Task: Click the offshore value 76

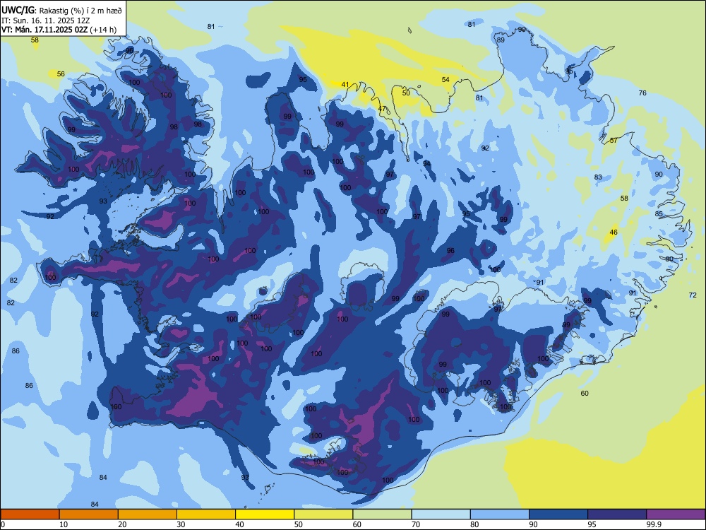Action: [x=642, y=93]
